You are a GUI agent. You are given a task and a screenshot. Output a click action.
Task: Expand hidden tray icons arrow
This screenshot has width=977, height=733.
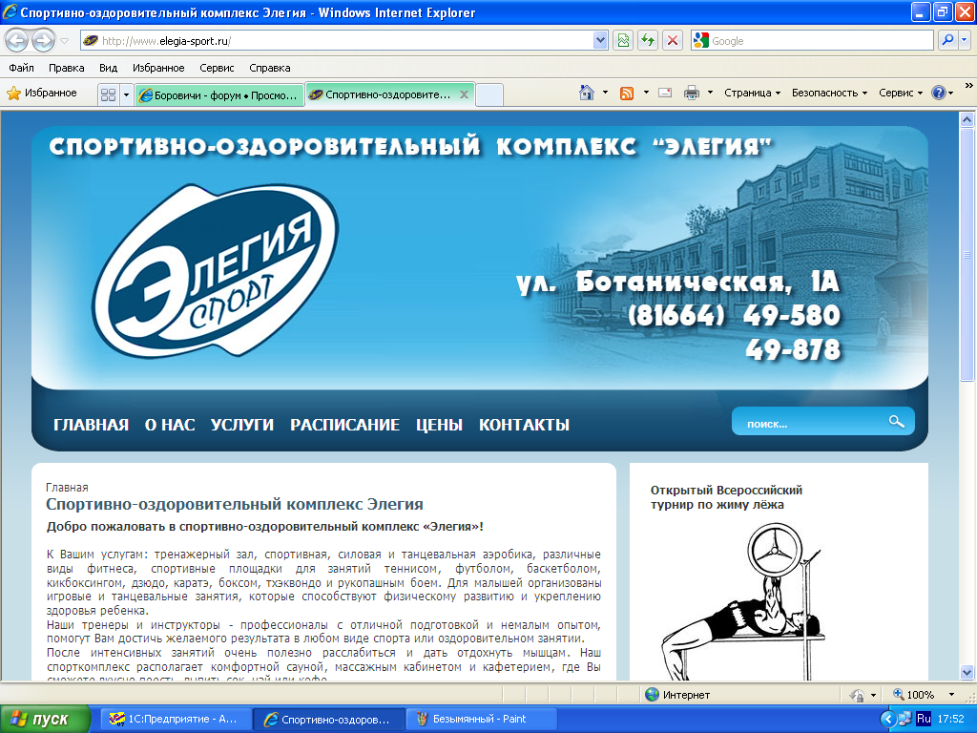pyautogui.click(x=888, y=720)
